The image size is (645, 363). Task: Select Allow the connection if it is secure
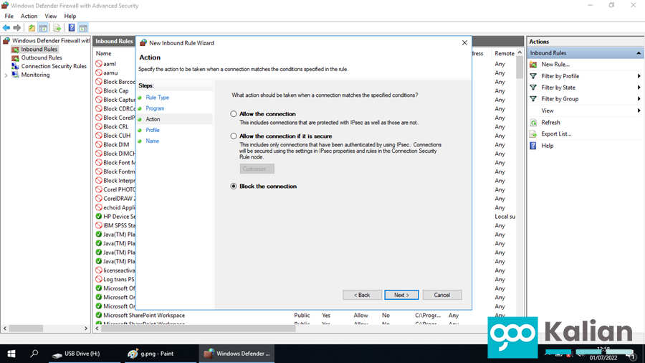point(234,136)
